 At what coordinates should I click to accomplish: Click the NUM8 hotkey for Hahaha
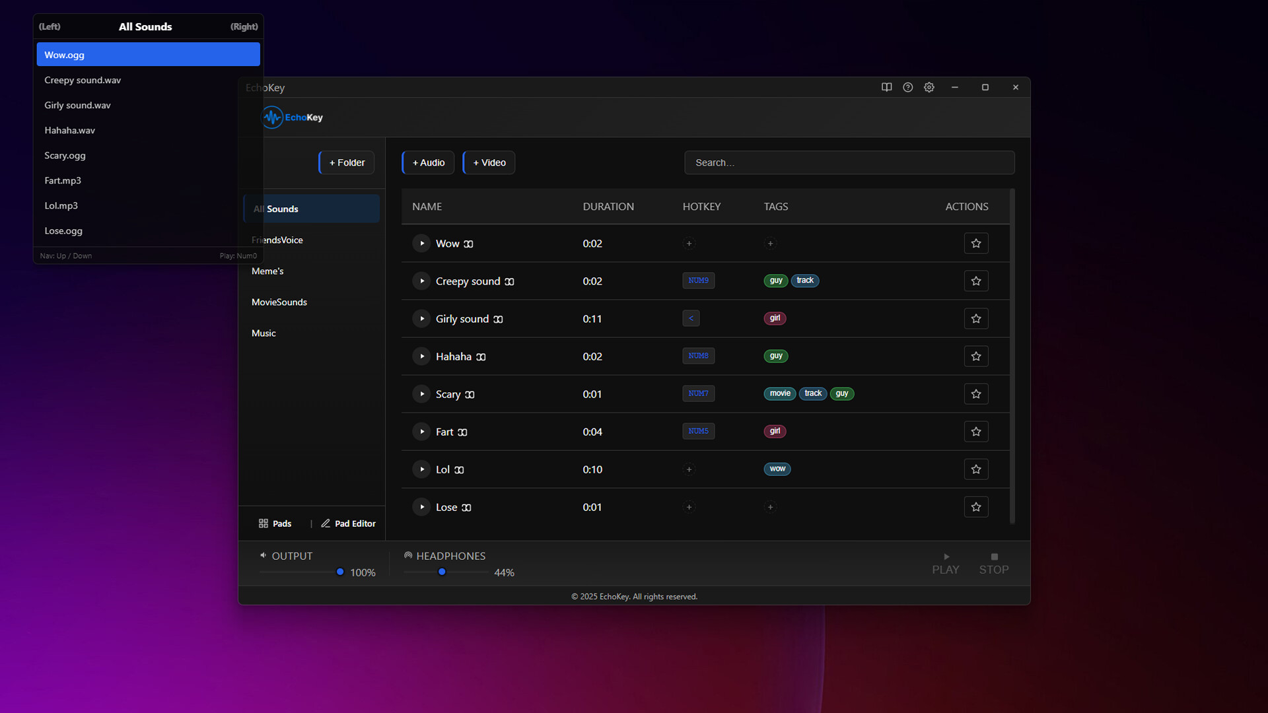(x=698, y=356)
